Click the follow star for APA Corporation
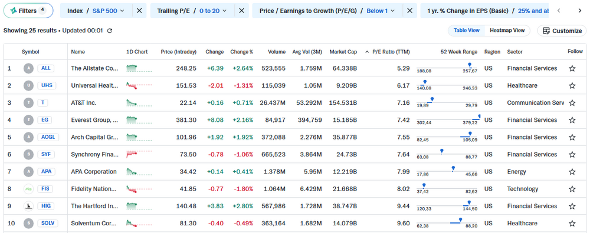Image resolution: width=590 pixels, height=233 pixels. tap(572, 172)
